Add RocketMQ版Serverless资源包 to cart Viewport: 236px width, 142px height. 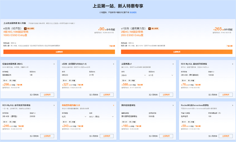[213, 136]
